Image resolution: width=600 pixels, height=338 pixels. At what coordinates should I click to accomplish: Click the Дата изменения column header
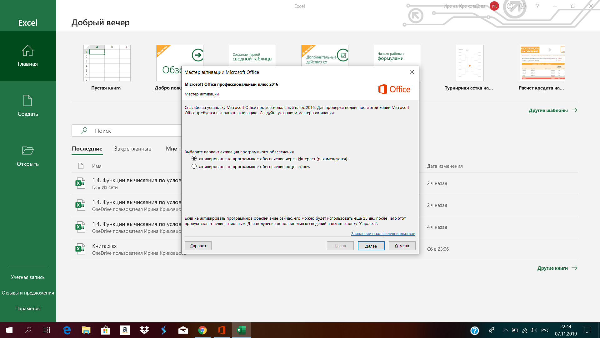pos(445,166)
